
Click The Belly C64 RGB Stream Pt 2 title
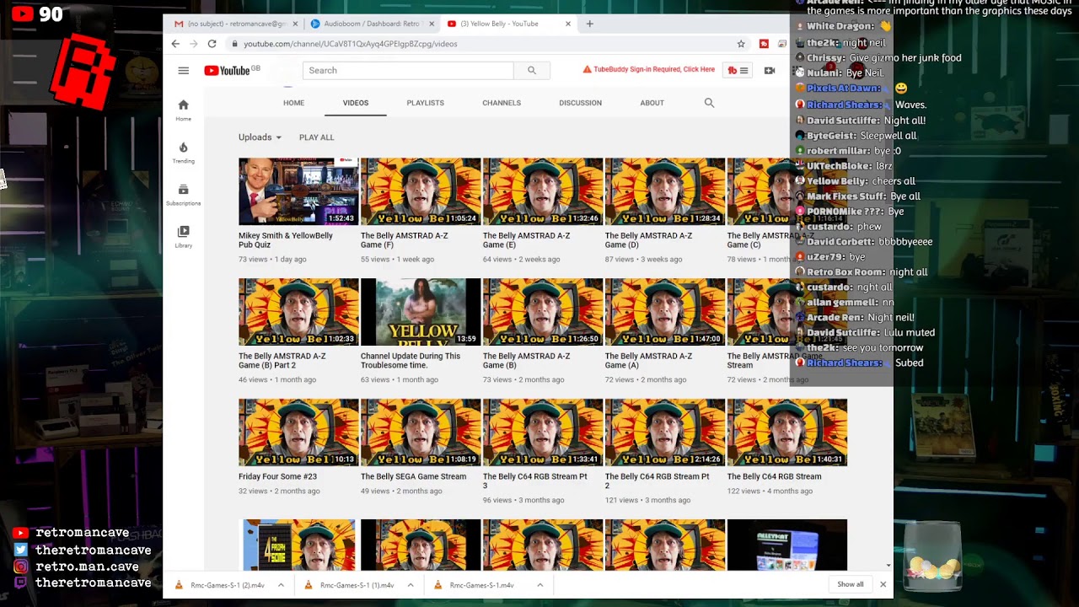click(658, 481)
